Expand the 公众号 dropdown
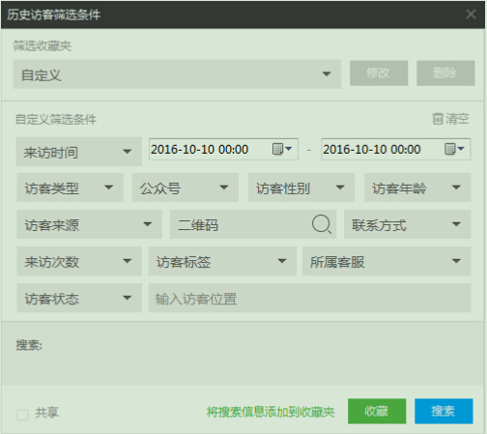This screenshot has height=434, width=487. coord(186,188)
